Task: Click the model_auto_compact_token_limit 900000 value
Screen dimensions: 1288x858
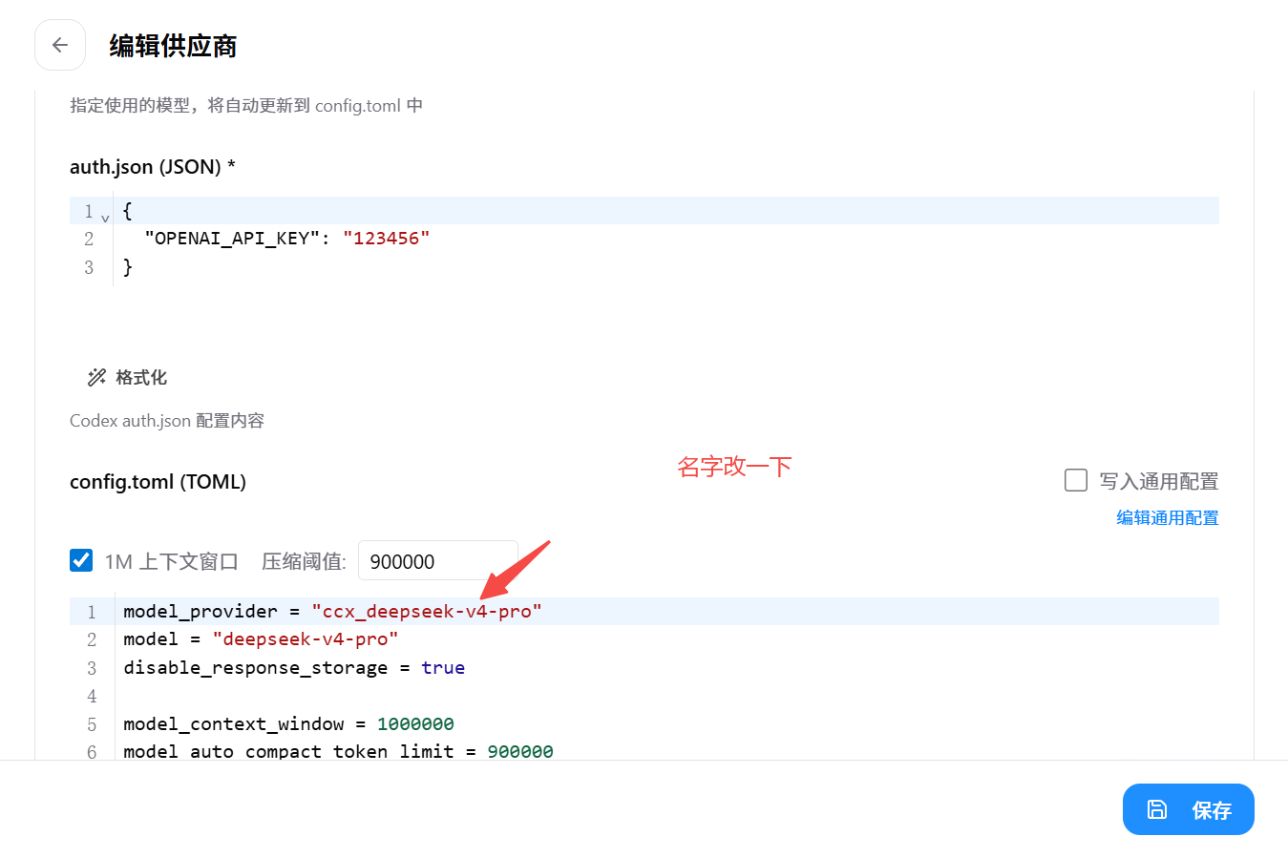Action: pos(520,751)
